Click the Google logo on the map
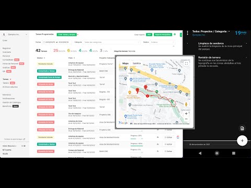The image size is (251, 188). 123,123
